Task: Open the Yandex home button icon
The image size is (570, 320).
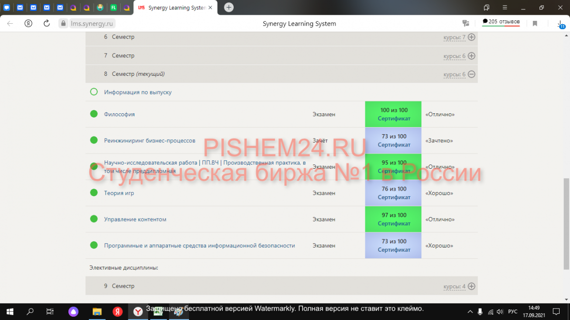Action: click(x=28, y=23)
